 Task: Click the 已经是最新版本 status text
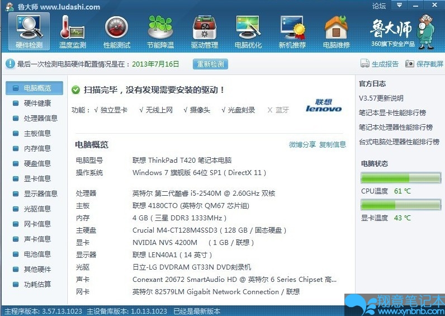(x=197, y=311)
